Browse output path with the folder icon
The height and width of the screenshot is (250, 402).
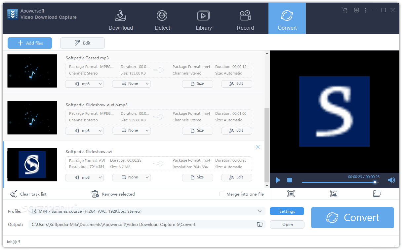pos(260,225)
